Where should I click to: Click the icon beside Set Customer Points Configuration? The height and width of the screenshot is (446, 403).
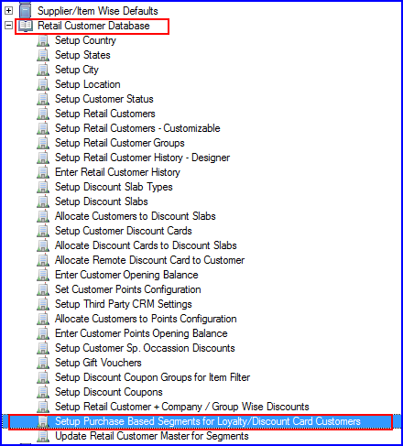pos(43,289)
